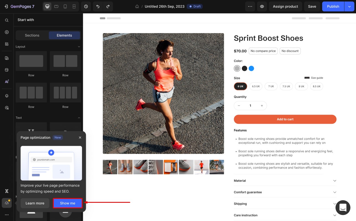Image resolution: width=356 pixels, height=221 pixels.
Task: Switch to mobile preview mode
Action: click(x=65, y=6)
